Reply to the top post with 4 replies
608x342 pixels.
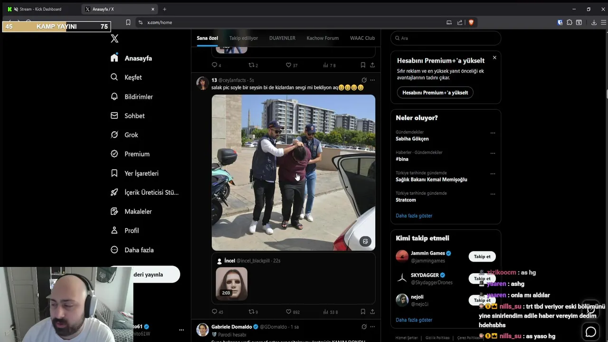click(217, 65)
